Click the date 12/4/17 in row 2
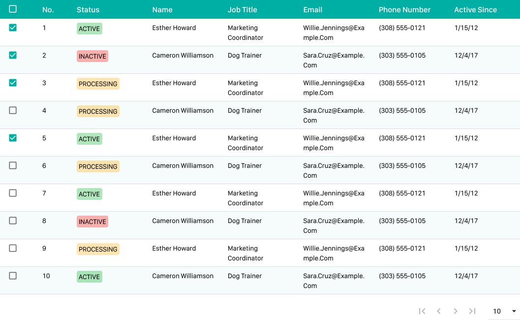Viewport: 520px width, 320px height. pyautogui.click(x=466, y=56)
